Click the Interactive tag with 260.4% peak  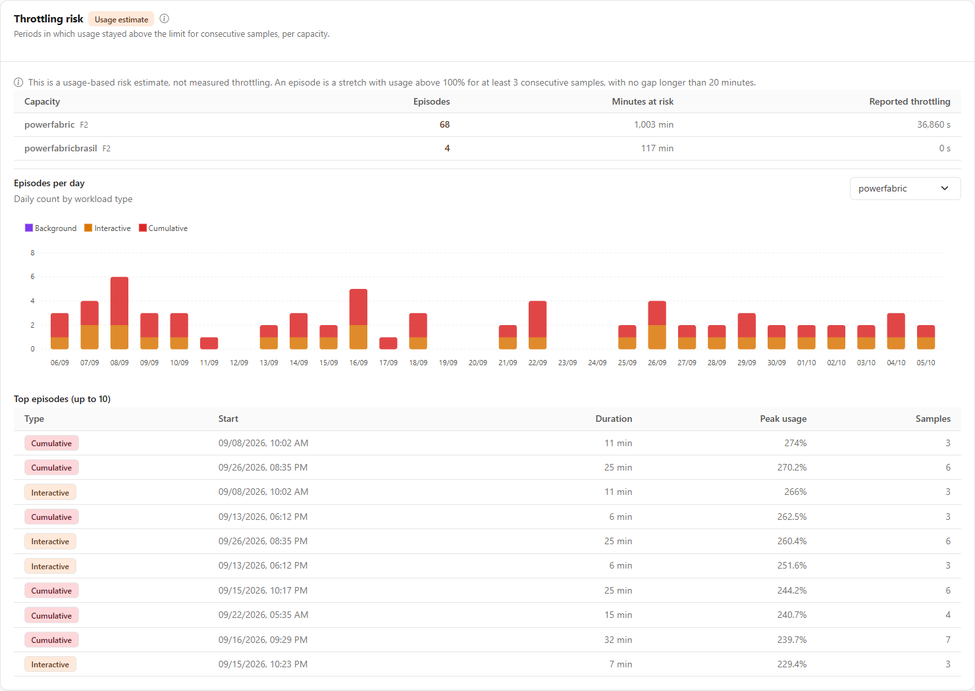point(50,541)
